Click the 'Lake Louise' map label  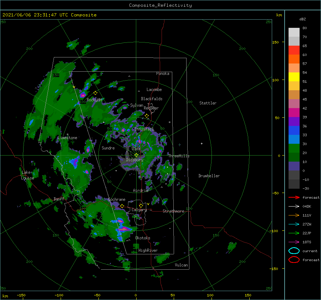coord(27,175)
